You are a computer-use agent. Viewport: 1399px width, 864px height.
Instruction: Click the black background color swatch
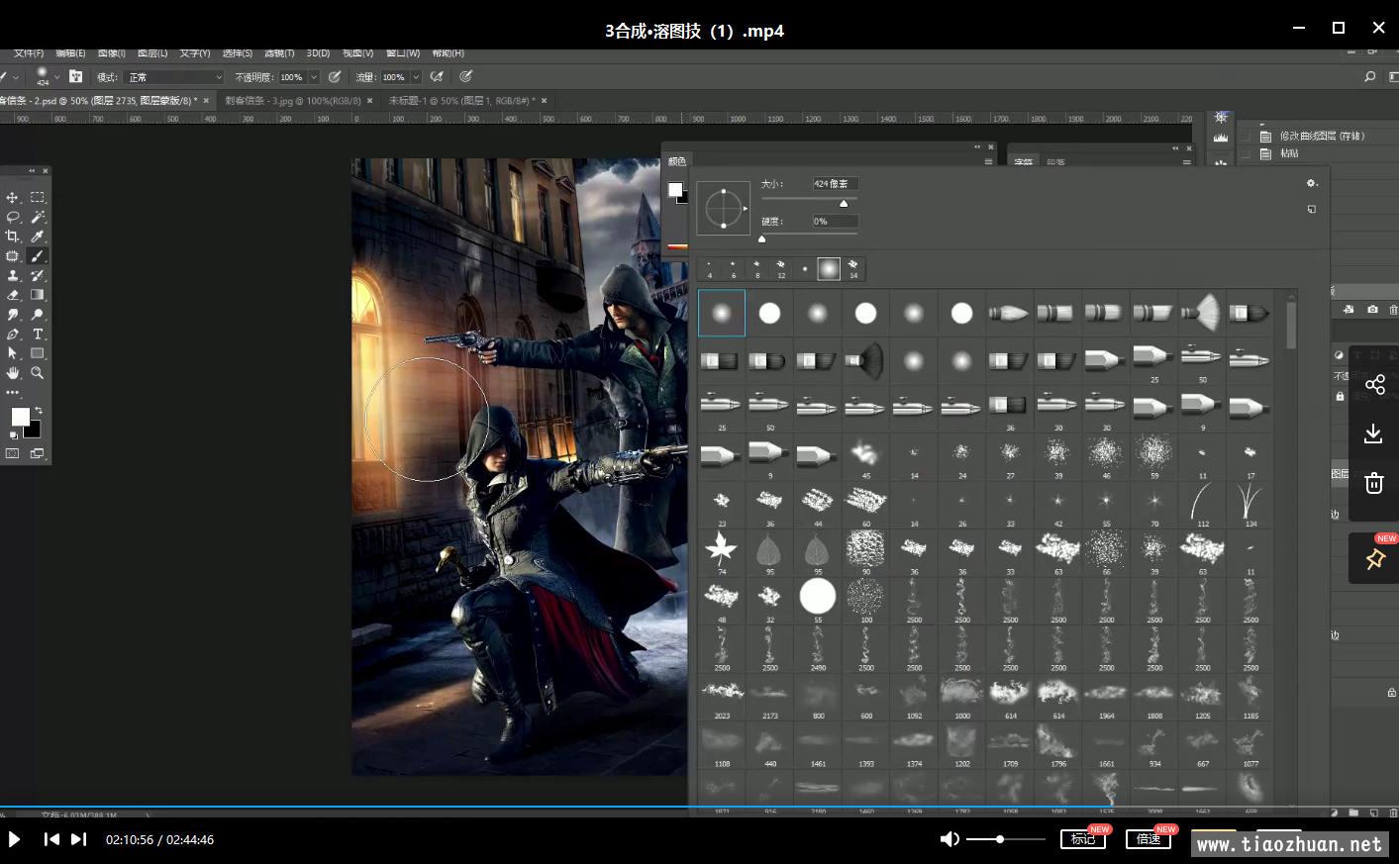pyautogui.click(x=35, y=432)
